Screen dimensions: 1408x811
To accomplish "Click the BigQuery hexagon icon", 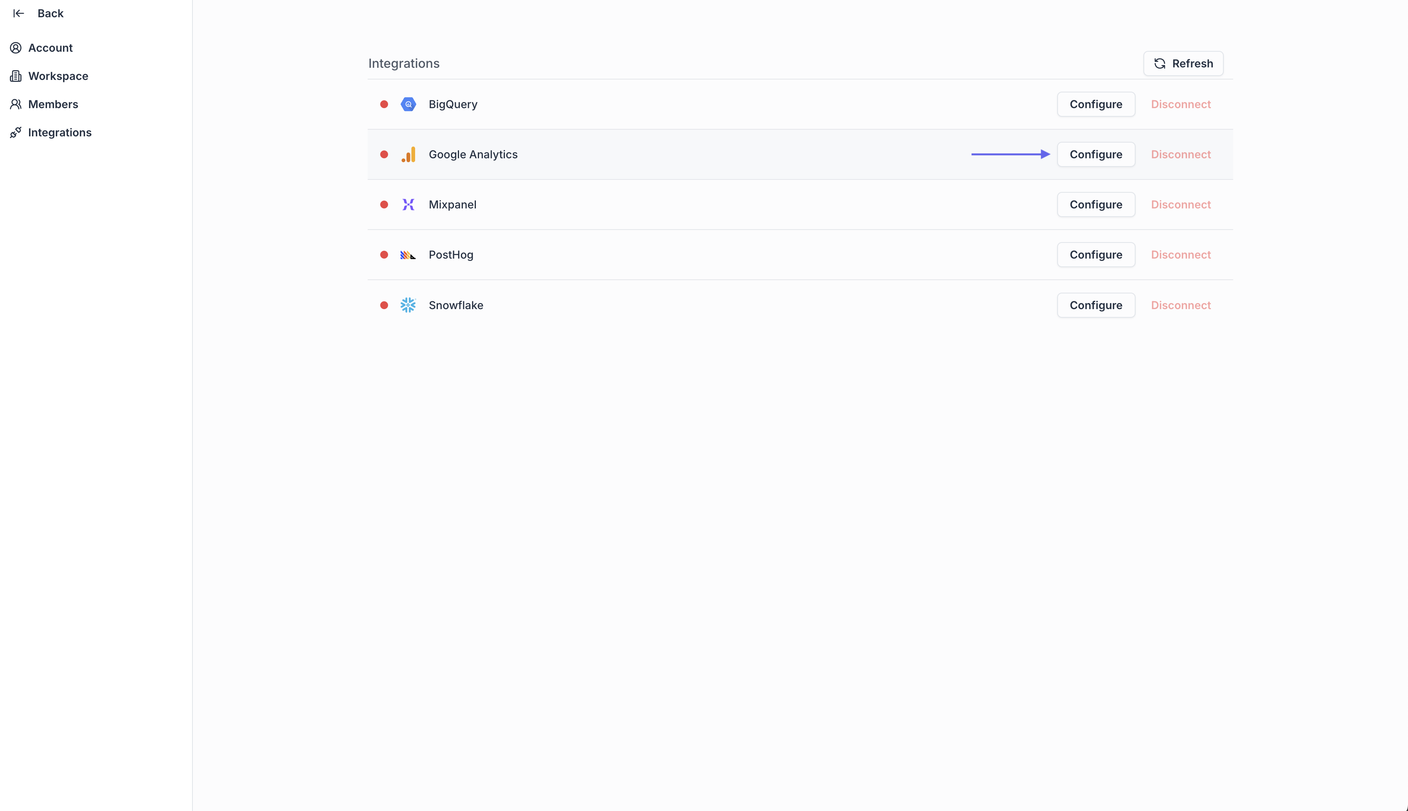I will coord(408,104).
